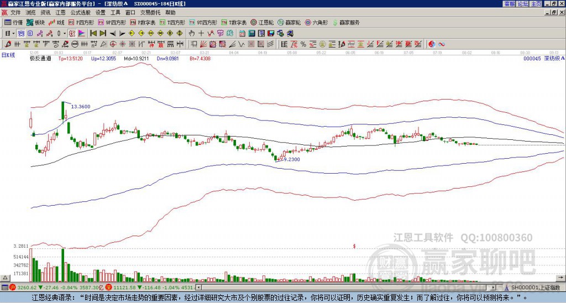Open the 9T四方形 tool
566x303 pixels.
[x=203, y=22]
